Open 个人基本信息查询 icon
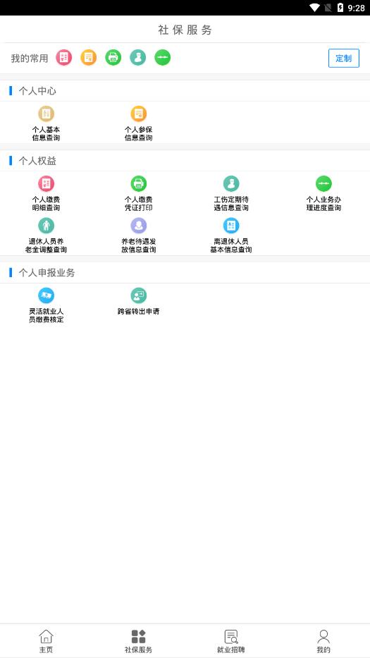This screenshot has width=370, height=658. coord(46,114)
